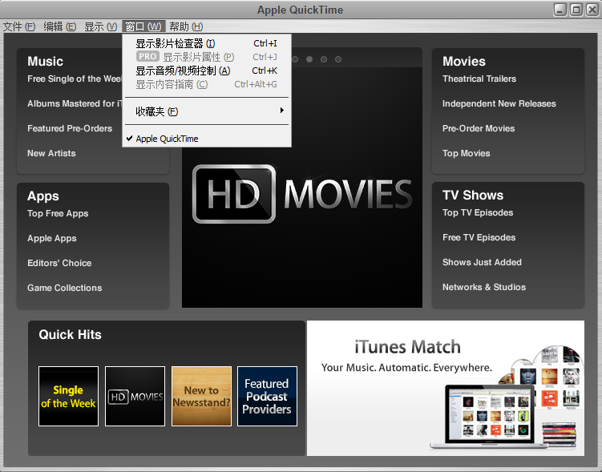Open the iTunes Match banner
The width and height of the screenshot is (602, 472).
coord(445,388)
